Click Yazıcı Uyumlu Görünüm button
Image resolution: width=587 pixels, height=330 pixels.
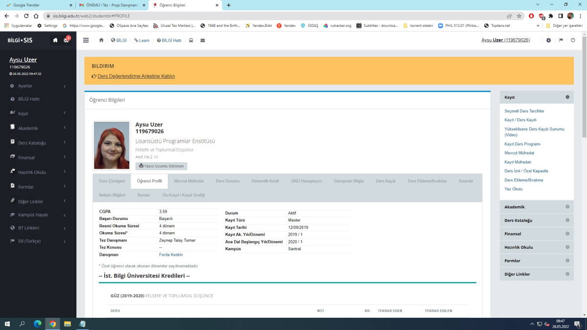click(x=161, y=166)
